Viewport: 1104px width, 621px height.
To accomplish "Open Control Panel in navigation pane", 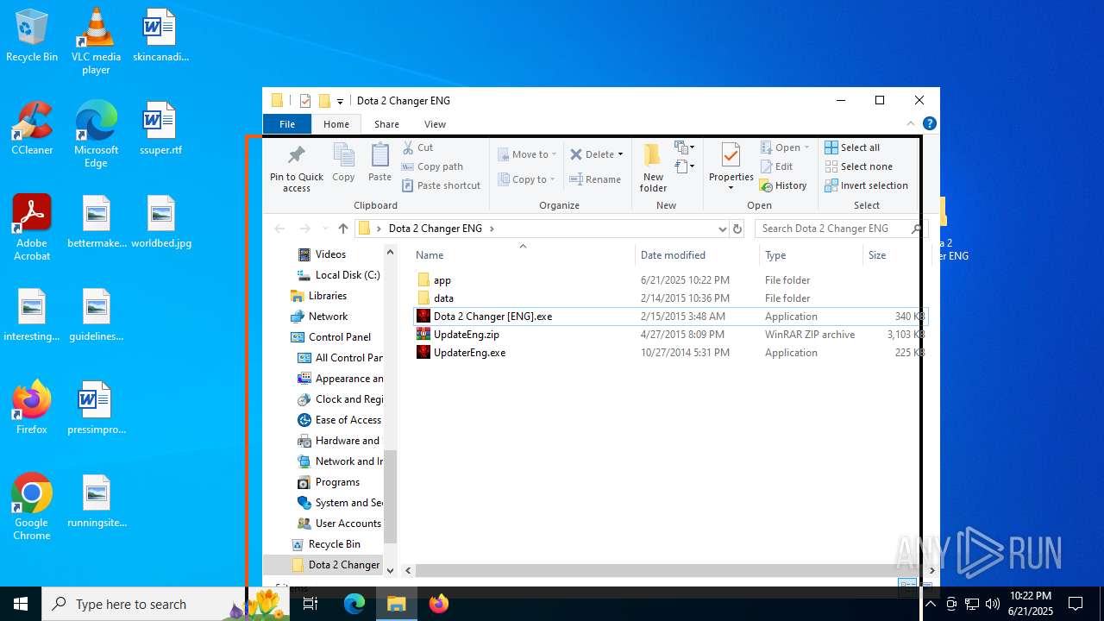I will coord(330,337).
